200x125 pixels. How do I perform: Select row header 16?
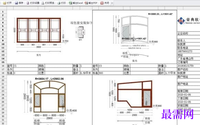[x=3, y=66]
